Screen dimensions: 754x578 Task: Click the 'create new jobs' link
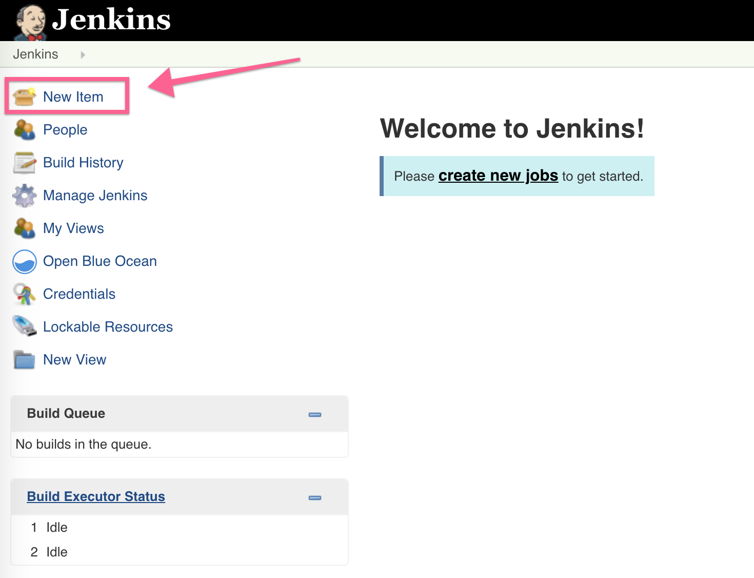click(x=498, y=176)
